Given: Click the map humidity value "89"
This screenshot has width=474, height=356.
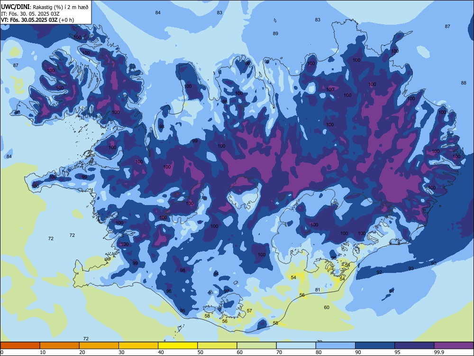Looking at the screenshot, I should coord(275,34).
